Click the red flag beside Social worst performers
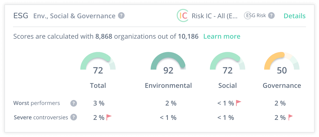Screen dimensions: 319x137 (238, 103)
